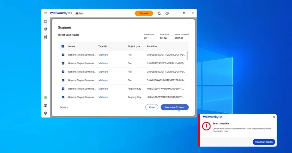292x153 pixels.
Task: Click the Malware link in the last Registry Key row
Action: [103, 97]
